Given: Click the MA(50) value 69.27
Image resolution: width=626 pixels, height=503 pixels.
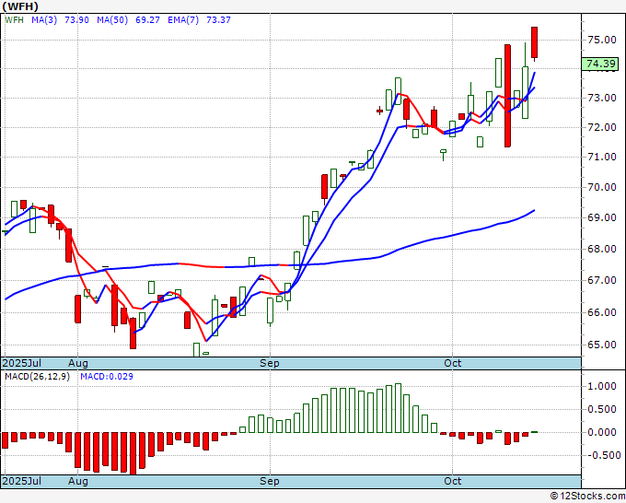Looking at the screenshot, I should click(147, 19).
